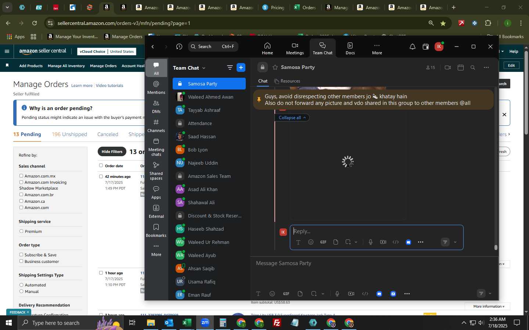The image size is (529, 330).
Task: Open Video tutorials link
Action: click(x=109, y=85)
